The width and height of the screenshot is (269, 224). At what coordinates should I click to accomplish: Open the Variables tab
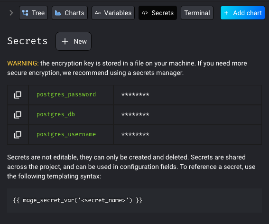113,13
